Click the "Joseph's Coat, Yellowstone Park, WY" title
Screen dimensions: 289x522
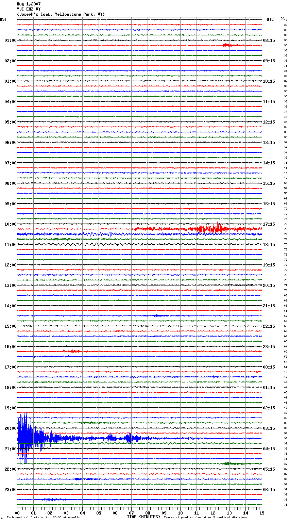pyautogui.click(x=61, y=14)
